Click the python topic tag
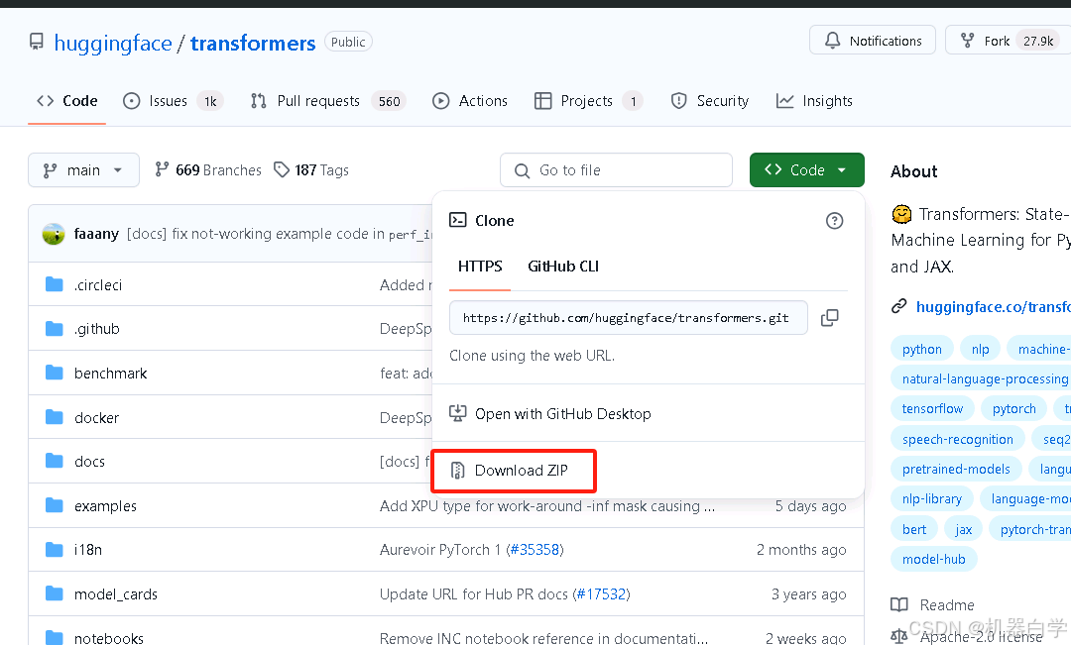 tap(922, 349)
